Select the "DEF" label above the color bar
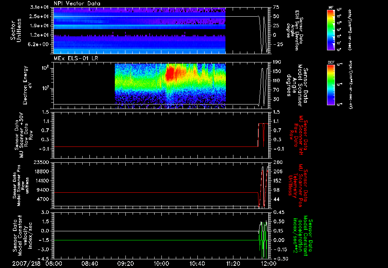The width and height of the screenshot is (388, 268). [x=331, y=62]
